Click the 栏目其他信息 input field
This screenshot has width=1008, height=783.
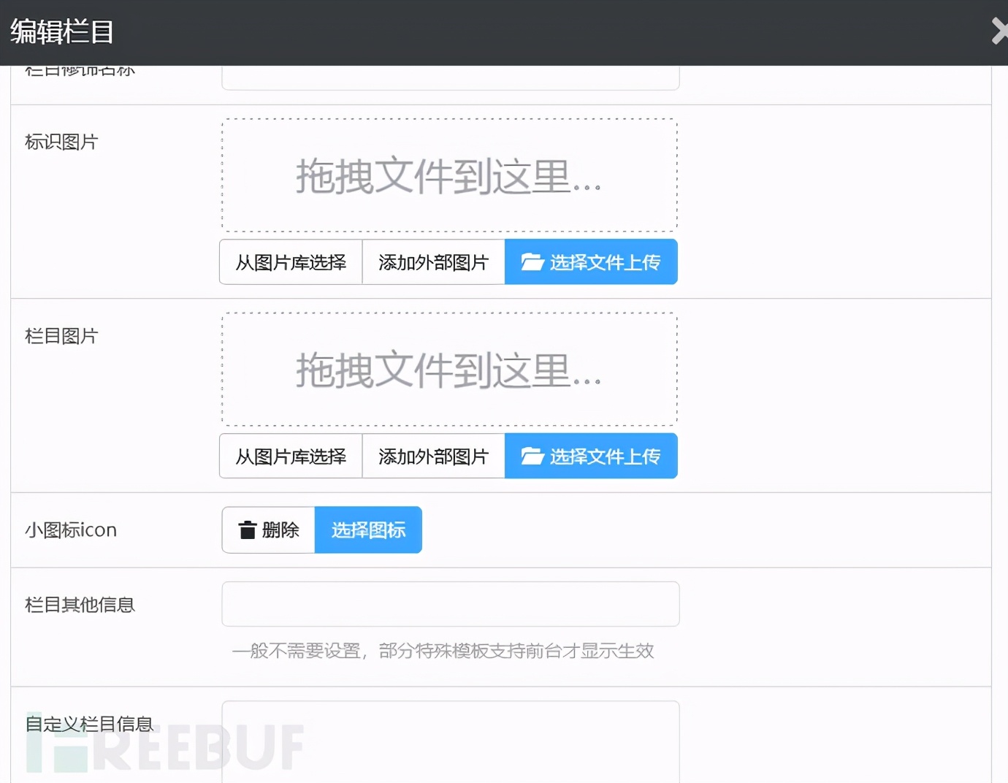click(x=450, y=604)
